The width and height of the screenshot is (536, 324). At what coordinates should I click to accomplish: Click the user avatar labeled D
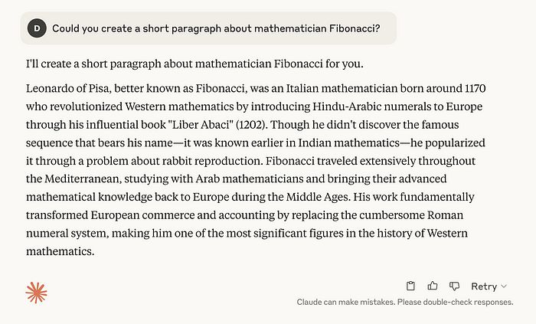(37, 28)
